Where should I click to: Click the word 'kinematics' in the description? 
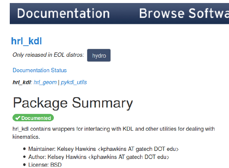(26, 137)
